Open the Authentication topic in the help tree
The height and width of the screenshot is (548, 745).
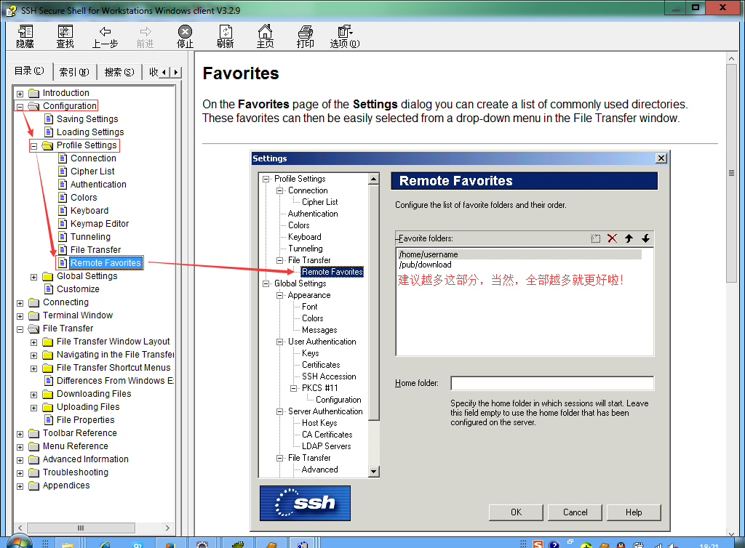click(98, 184)
